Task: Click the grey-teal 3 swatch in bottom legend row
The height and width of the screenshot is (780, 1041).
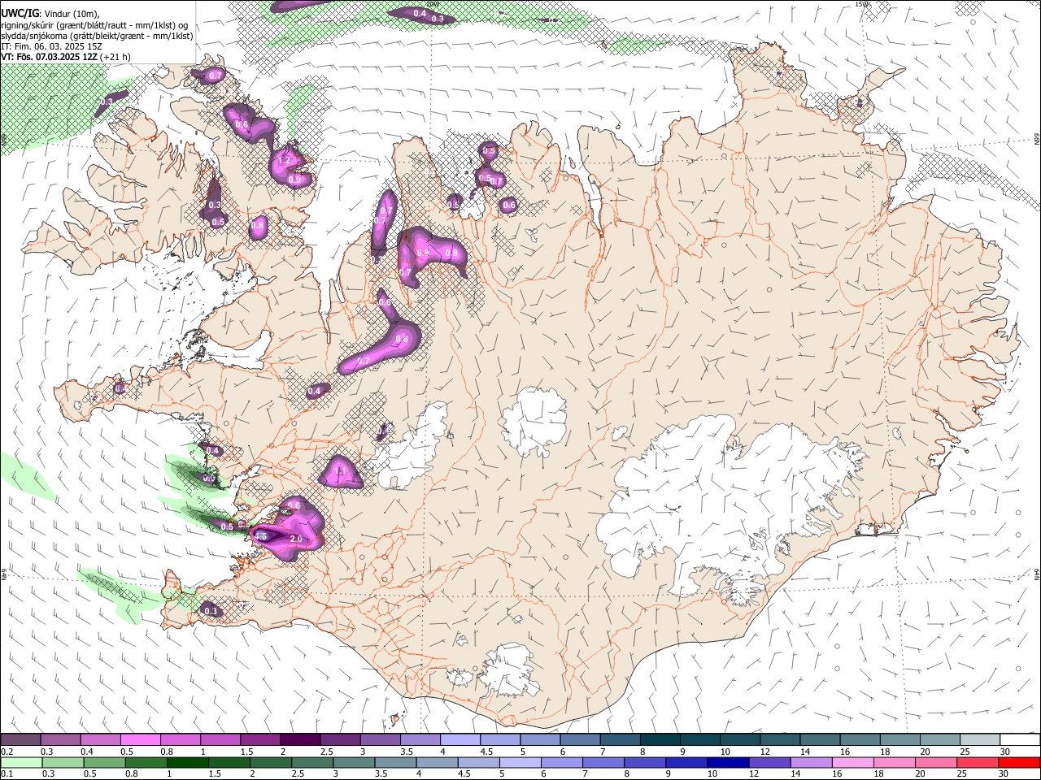Action: (x=354, y=763)
